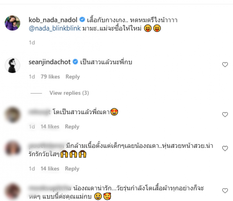233x201 pixels.
Task: Open seanjindachot's profile avatar
Action: (13, 65)
